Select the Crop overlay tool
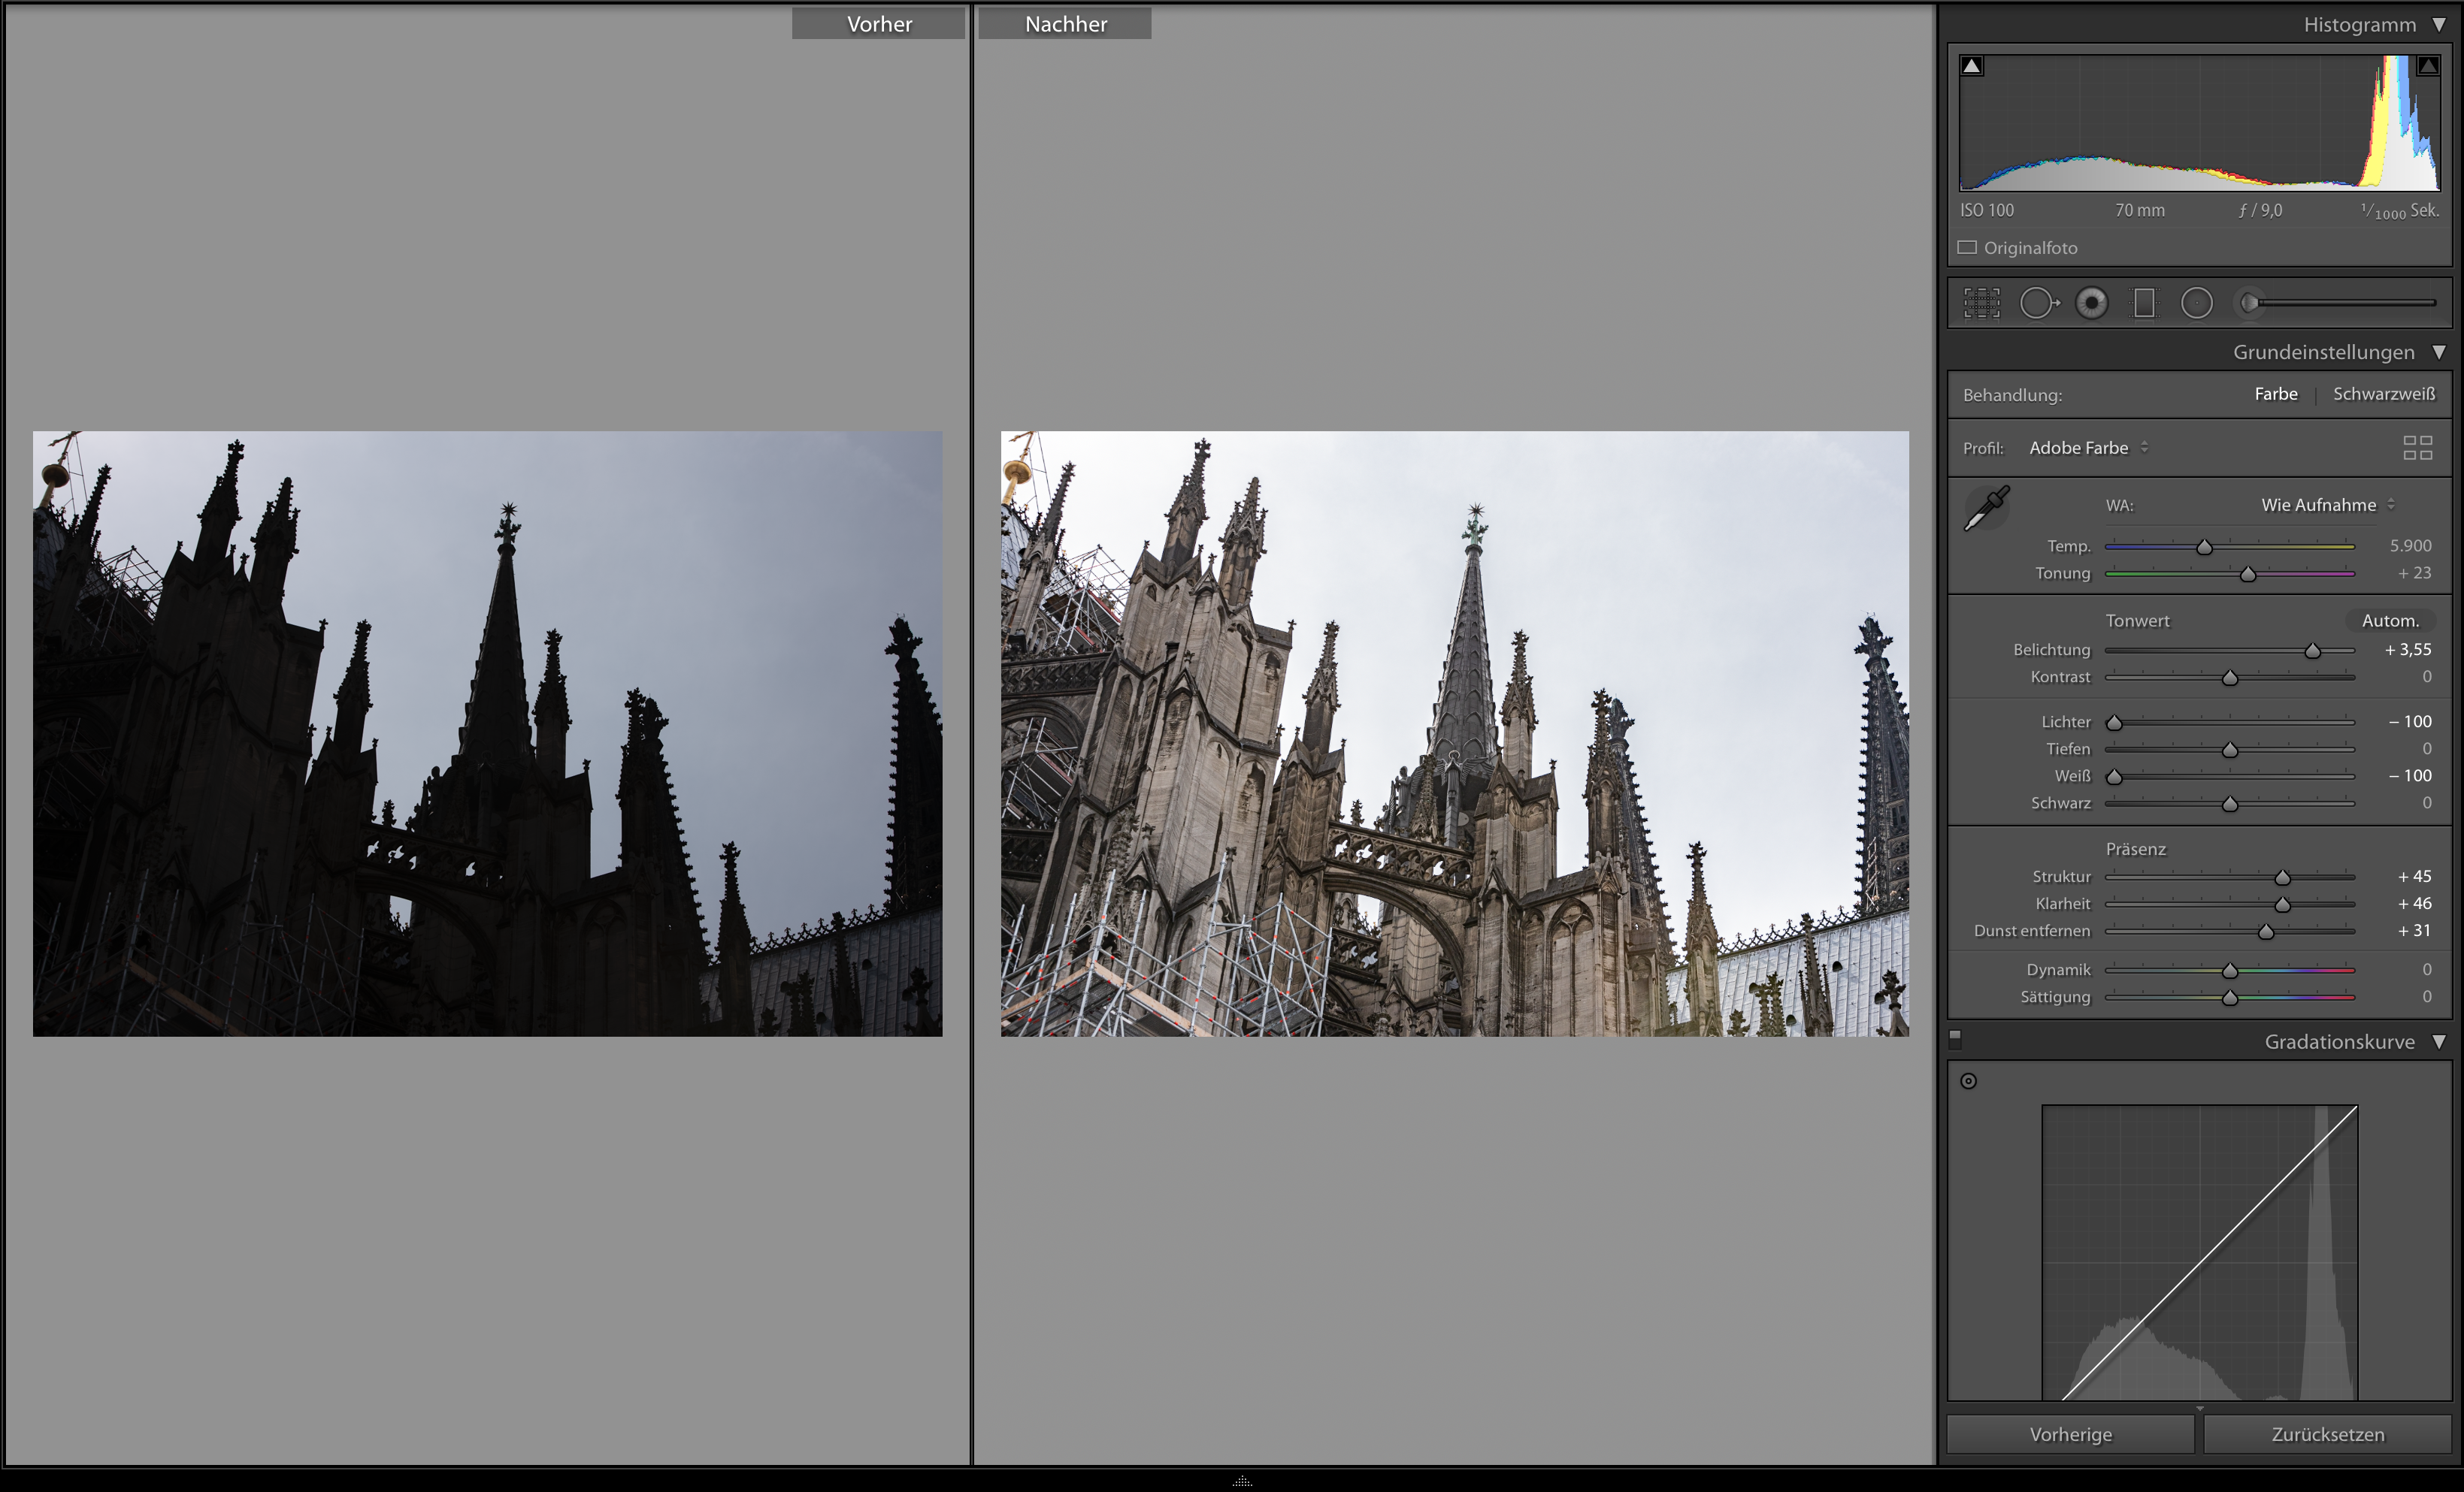Viewport: 2464px width, 1492px height. tap(1981, 302)
